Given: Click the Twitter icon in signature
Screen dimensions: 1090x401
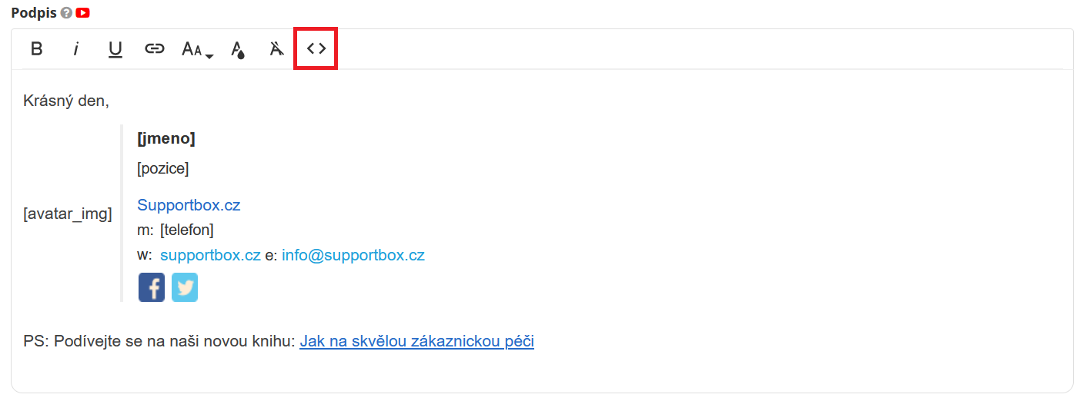Looking at the screenshot, I should click(185, 287).
